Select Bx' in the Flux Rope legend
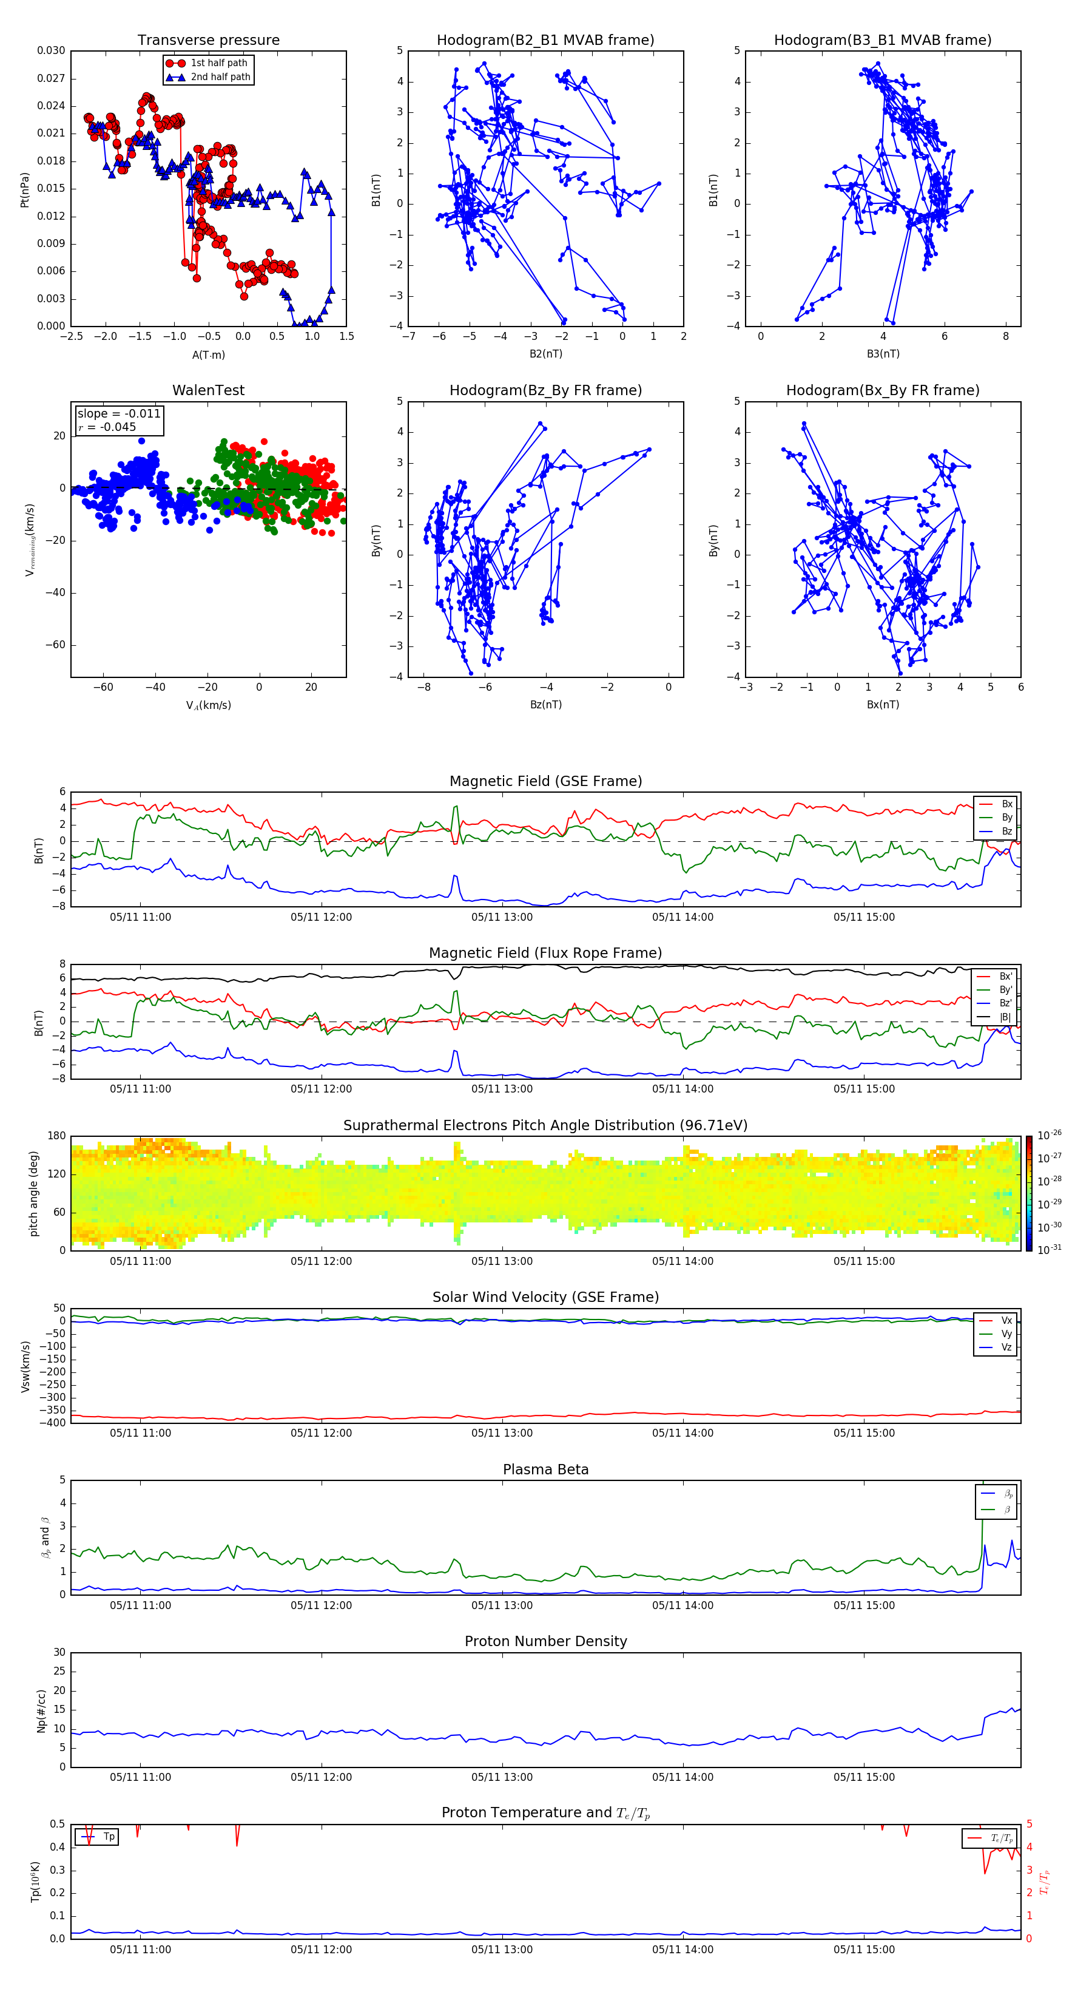 tap(995, 977)
